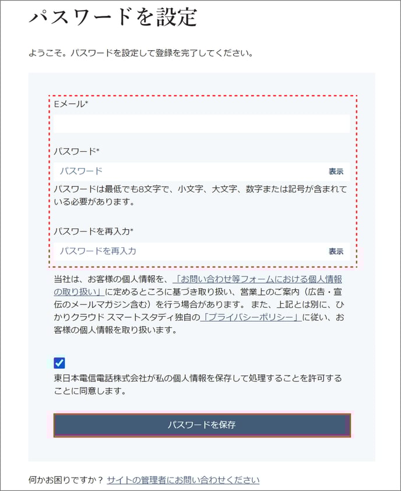
Task: Click the パスワード* field label
Action: [x=76, y=152]
